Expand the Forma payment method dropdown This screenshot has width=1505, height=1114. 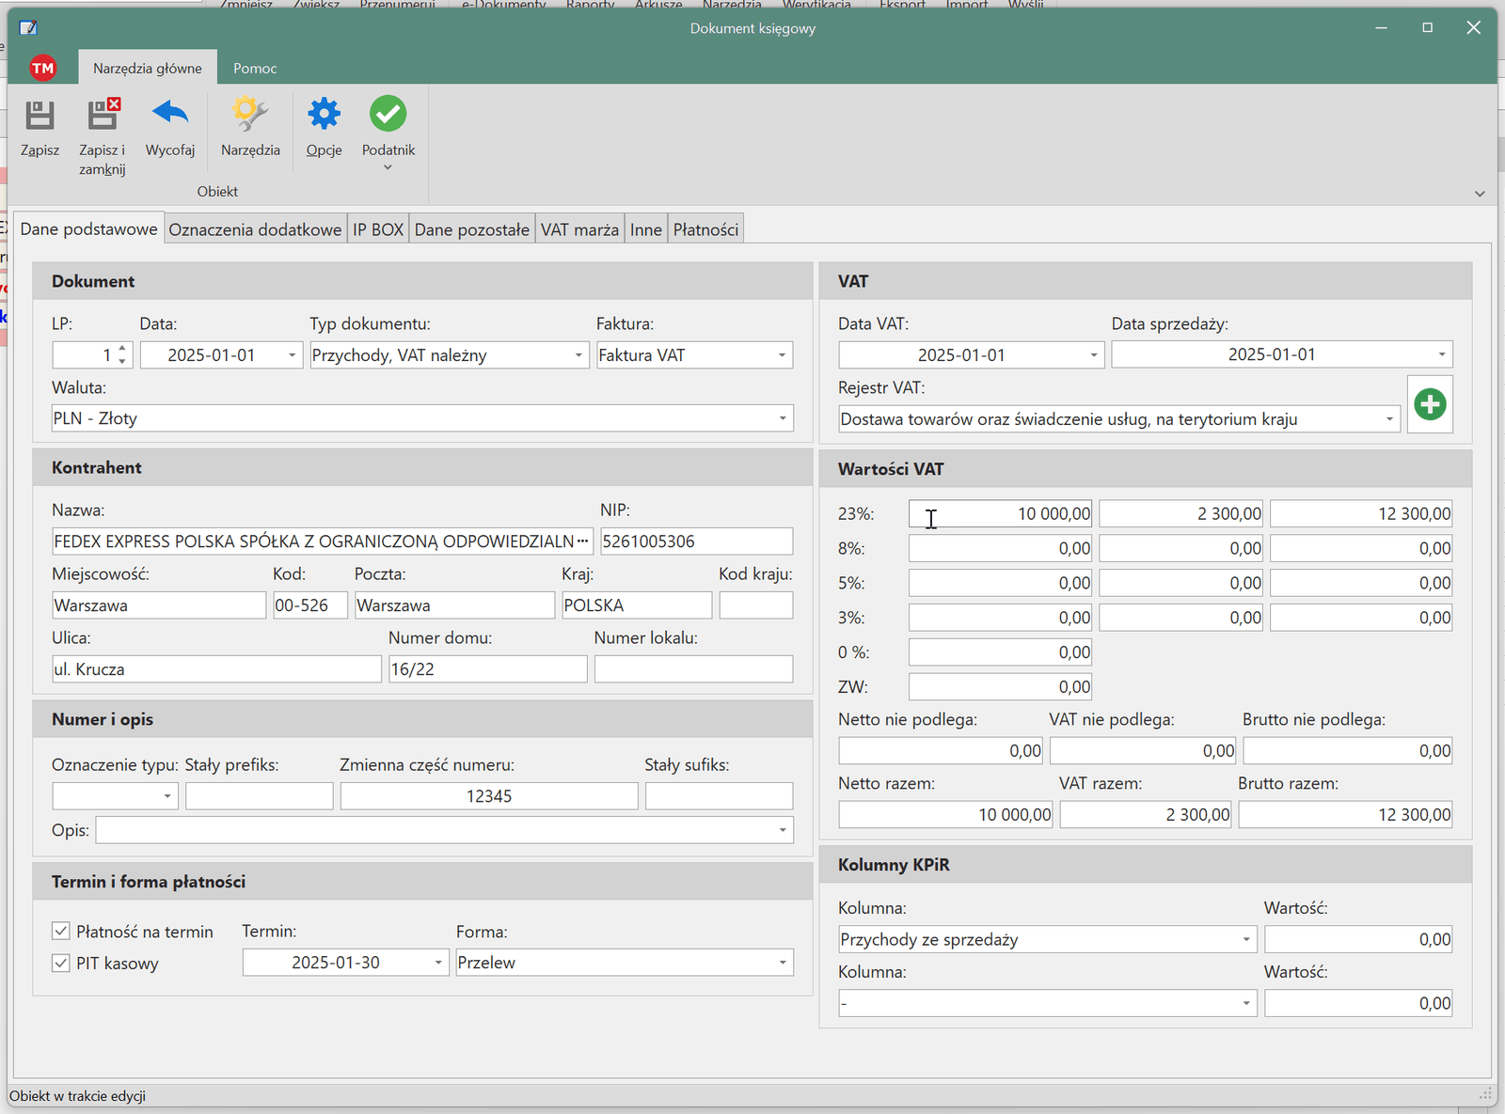tap(782, 963)
